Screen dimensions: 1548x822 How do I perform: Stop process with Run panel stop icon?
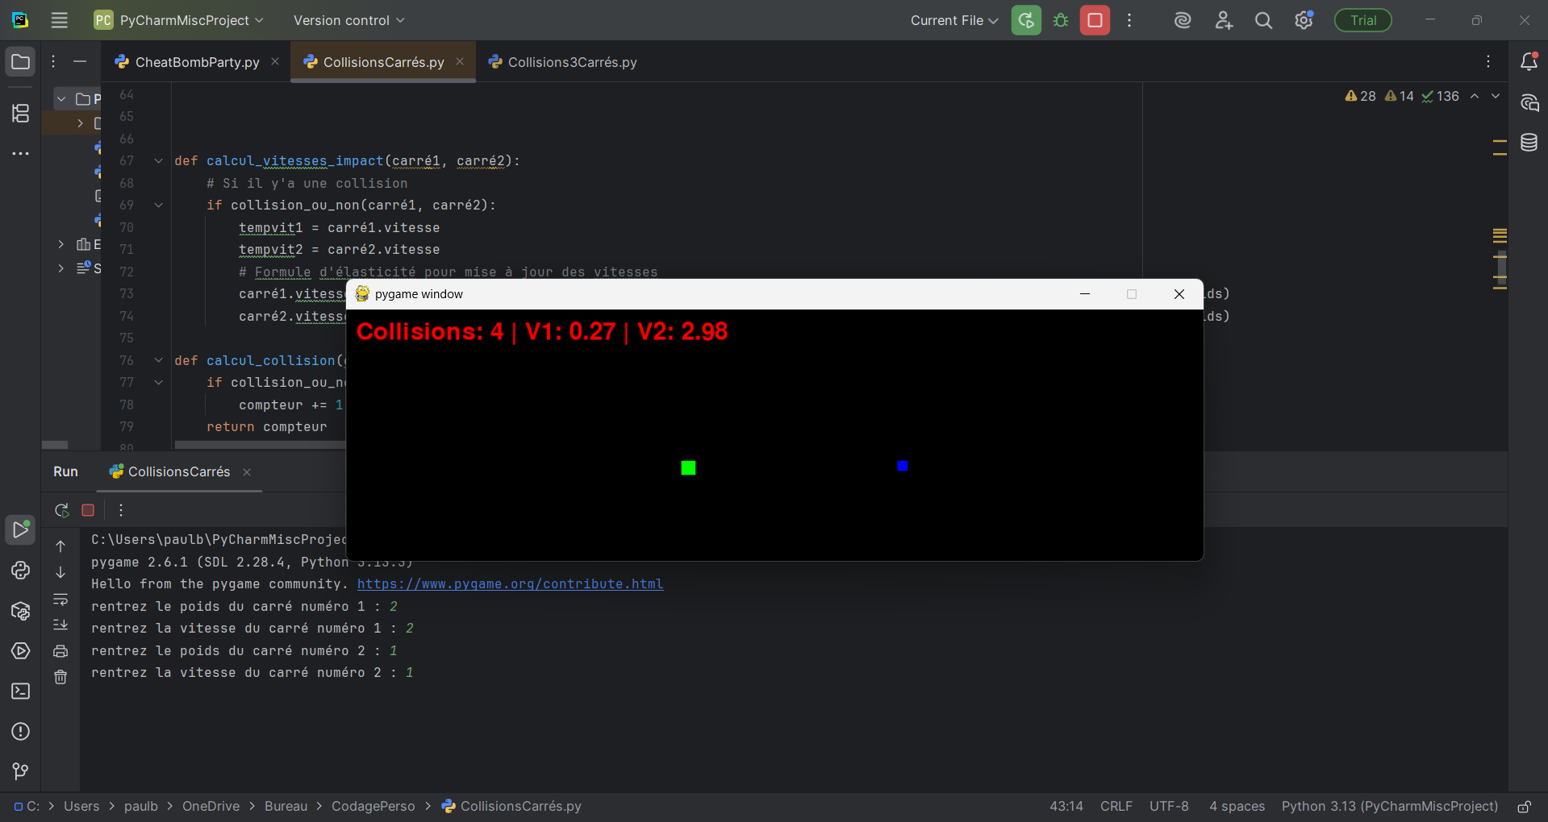[x=88, y=510]
